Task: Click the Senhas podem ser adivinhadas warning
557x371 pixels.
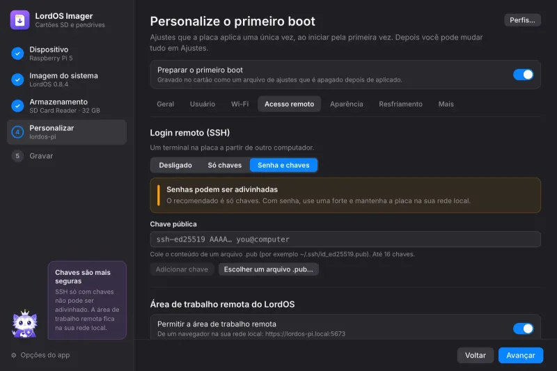Action: 345,196
